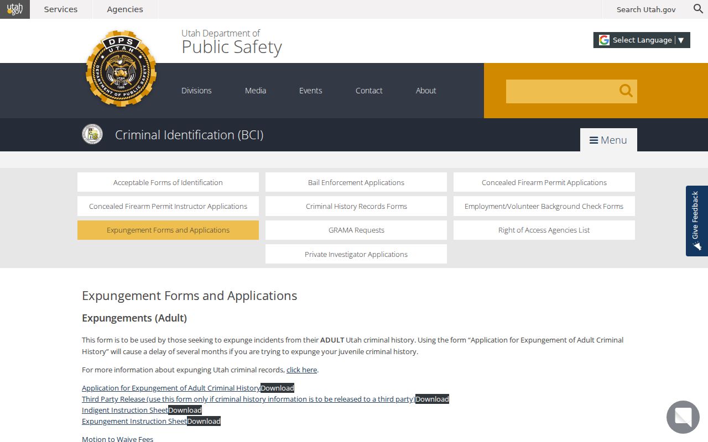The width and height of the screenshot is (708, 442).
Task: Click the DPS Utah badge logo
Action: 121,69
